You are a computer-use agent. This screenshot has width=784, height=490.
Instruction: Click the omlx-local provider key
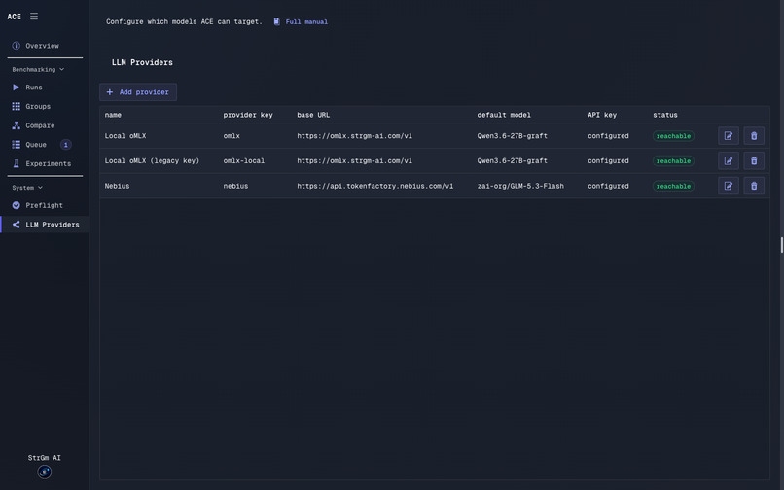tap(244, 160)
